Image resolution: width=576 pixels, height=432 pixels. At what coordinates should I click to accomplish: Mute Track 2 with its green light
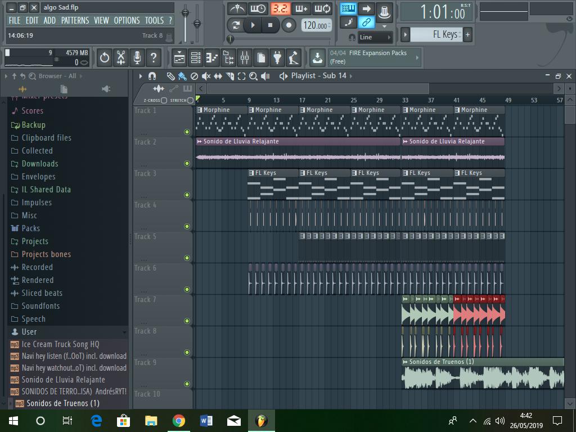(x=187, y=164)
